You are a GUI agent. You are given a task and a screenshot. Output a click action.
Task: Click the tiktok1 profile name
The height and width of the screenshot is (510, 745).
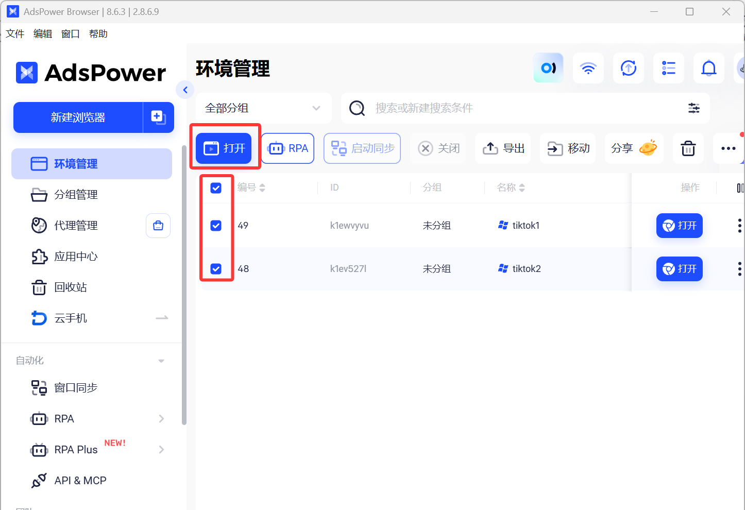point(526,226)
